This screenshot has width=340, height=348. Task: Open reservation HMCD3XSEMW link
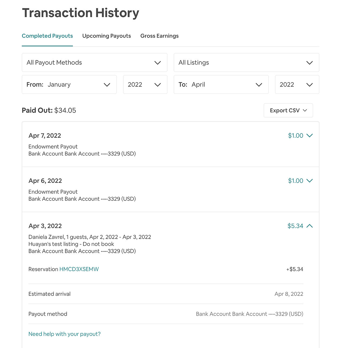[79, 269]
